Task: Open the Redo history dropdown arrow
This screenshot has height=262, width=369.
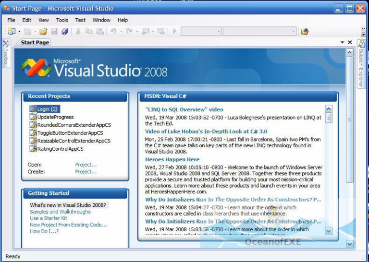Action: coord(137,32)
